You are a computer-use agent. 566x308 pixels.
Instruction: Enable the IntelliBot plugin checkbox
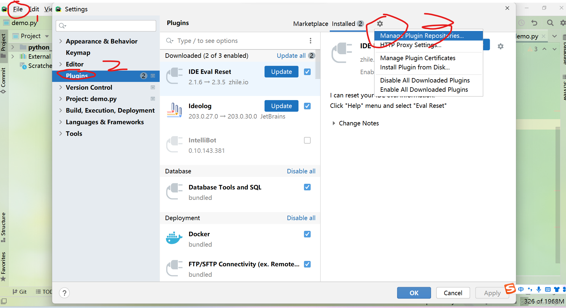coord(307,140)
